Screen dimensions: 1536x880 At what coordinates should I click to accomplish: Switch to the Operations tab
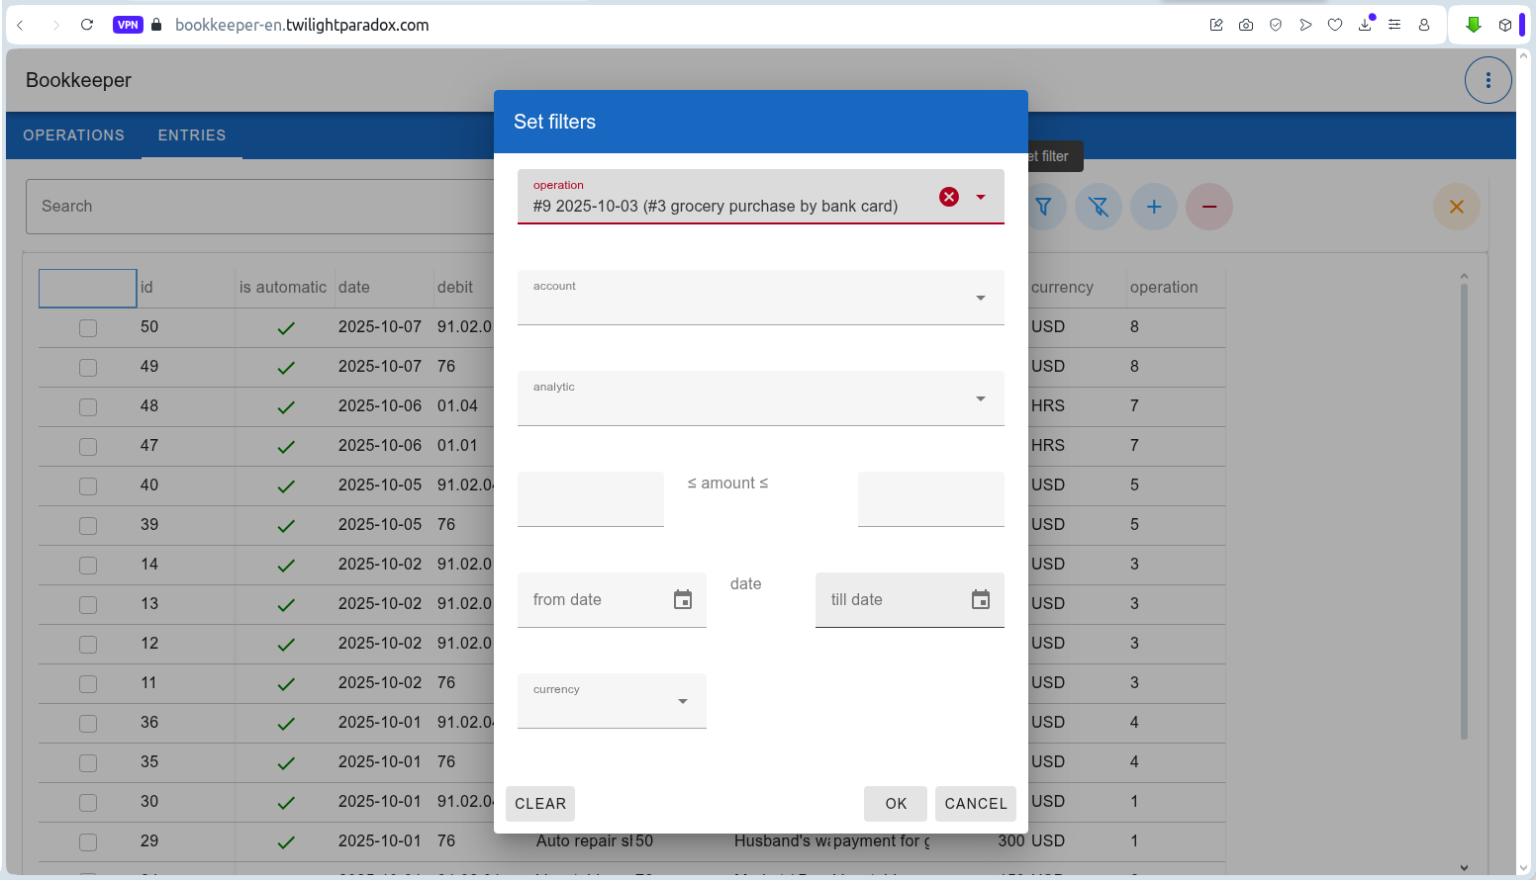point(74,135)
